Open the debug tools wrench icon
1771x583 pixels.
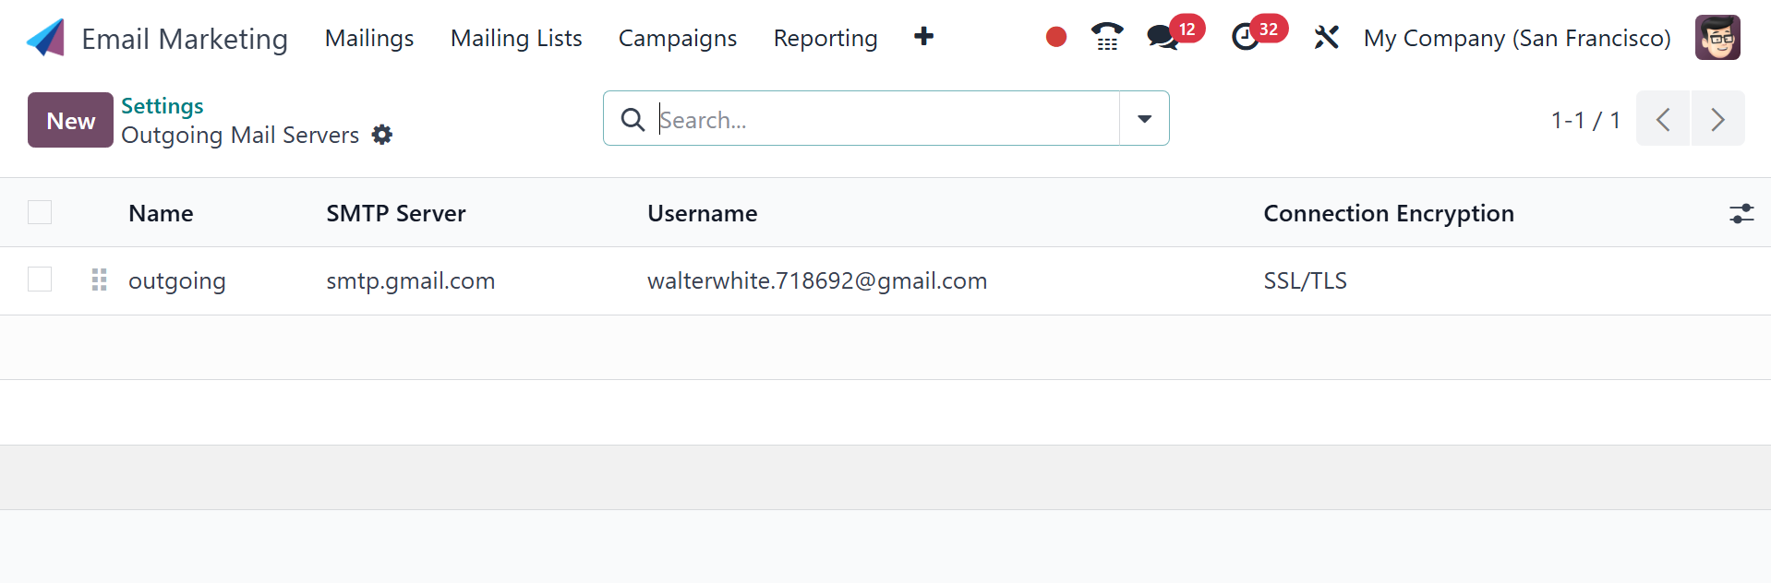coord(1326,38)
